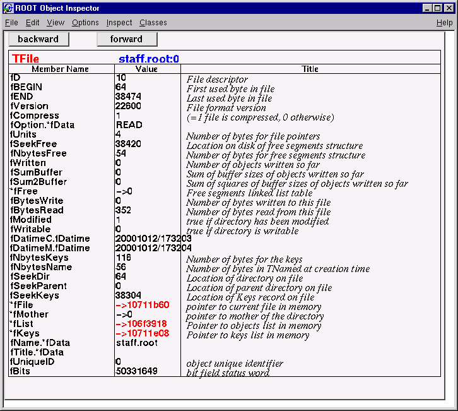The image size is (458, 411).
Task: Open the Help menu
Action: pyautogui.click(x=444, y=23)
